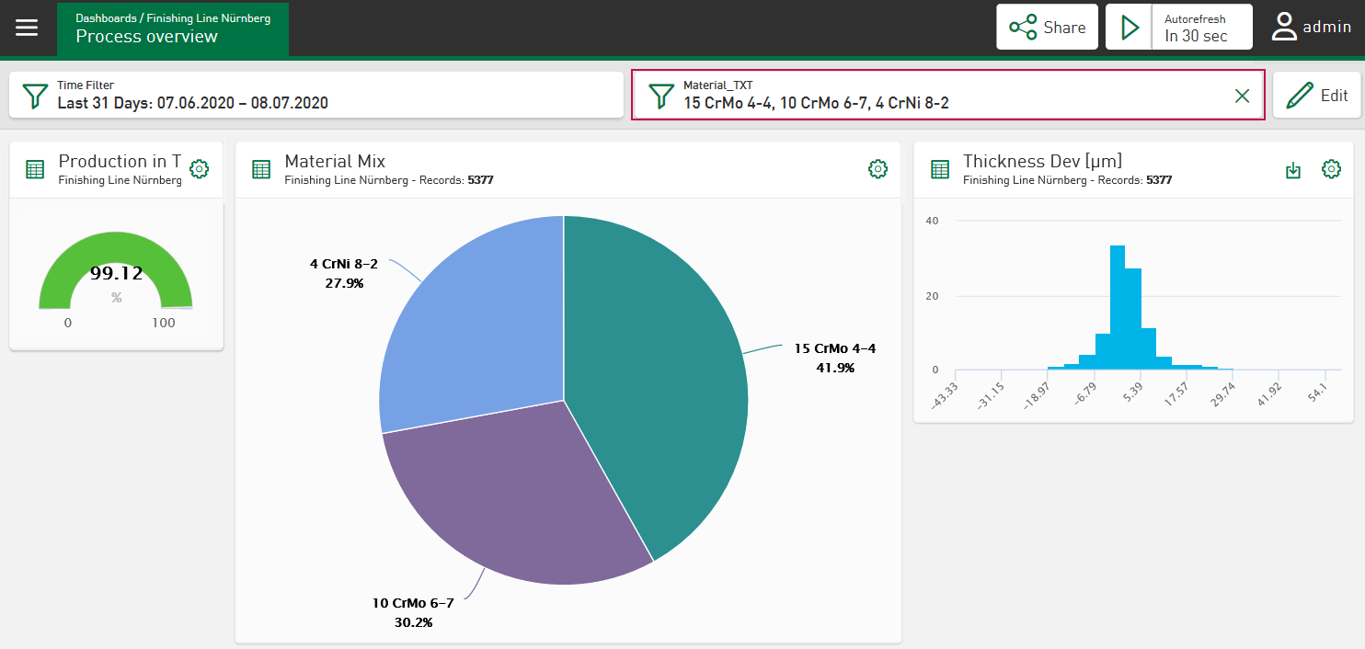Clear the Material_TXT filter
Image resolution: width=1365 pixels, height=649 pixels.
click(1242, 96)
